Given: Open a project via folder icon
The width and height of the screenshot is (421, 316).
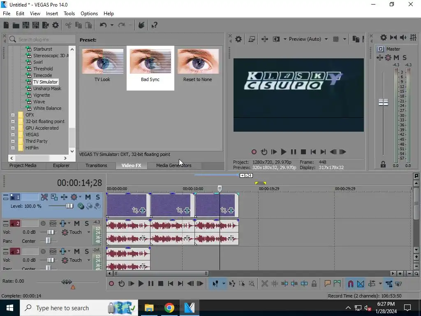Looking at the screenshot, I should (x=16, y=25).
